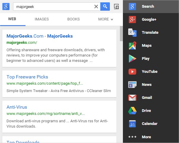The height and width of the screenshot is (143, 179).
Task: Click the pop-out window icon
Action: 116,7
